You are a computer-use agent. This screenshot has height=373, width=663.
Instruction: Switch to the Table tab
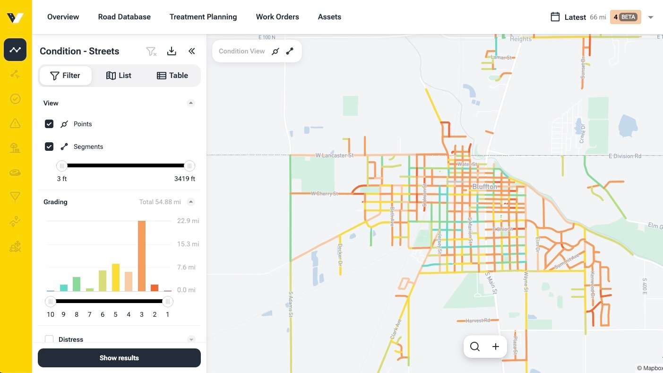172,76
